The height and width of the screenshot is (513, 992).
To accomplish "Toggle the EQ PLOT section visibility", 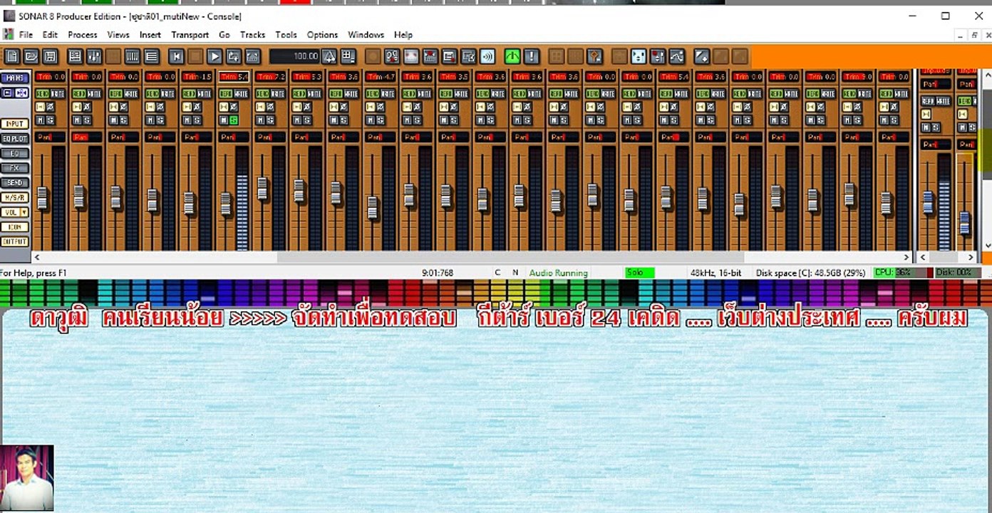I will click(14, 138).
